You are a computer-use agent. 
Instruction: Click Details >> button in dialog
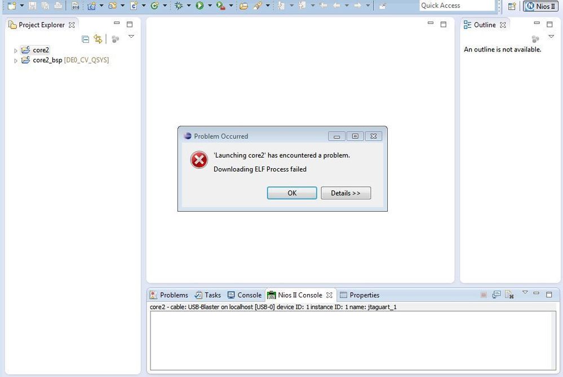346,193
